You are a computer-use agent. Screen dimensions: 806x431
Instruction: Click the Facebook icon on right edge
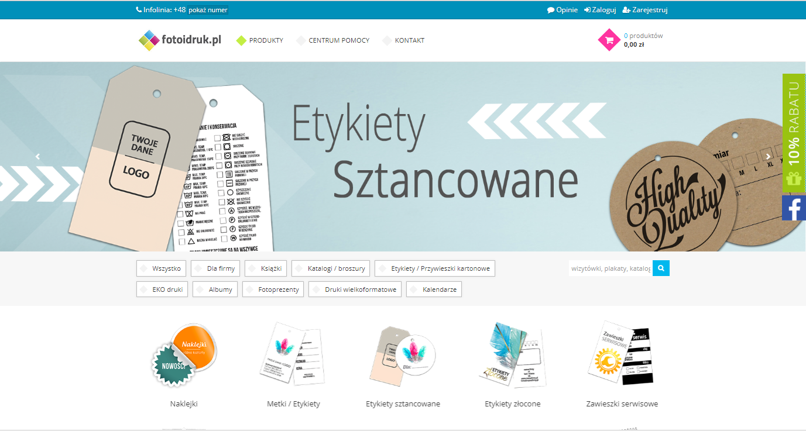[794, 208]
